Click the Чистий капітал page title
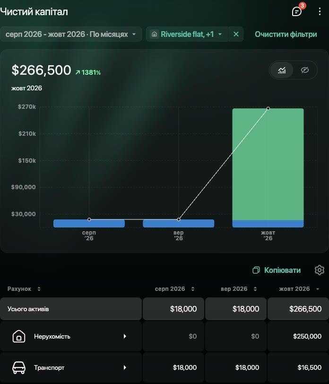 [34, 11]
